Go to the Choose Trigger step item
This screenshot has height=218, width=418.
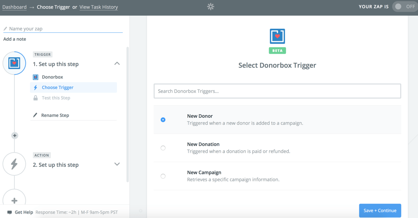(x=73, y=87)
